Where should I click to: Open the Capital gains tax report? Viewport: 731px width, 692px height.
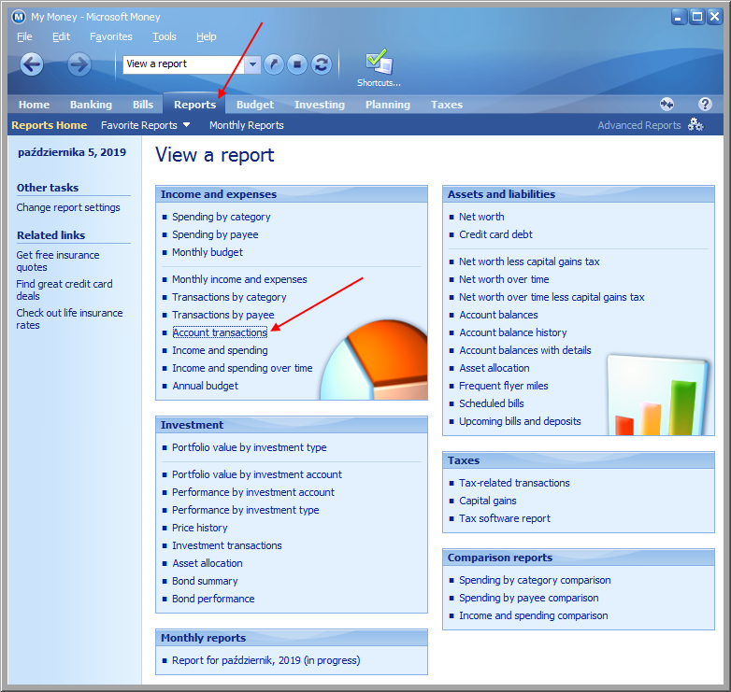(x=488, y=501)
